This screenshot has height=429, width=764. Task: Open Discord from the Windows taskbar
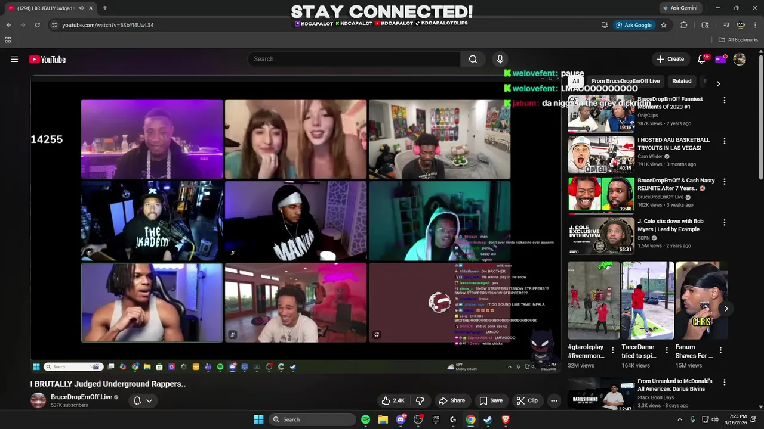click(401, 419)
